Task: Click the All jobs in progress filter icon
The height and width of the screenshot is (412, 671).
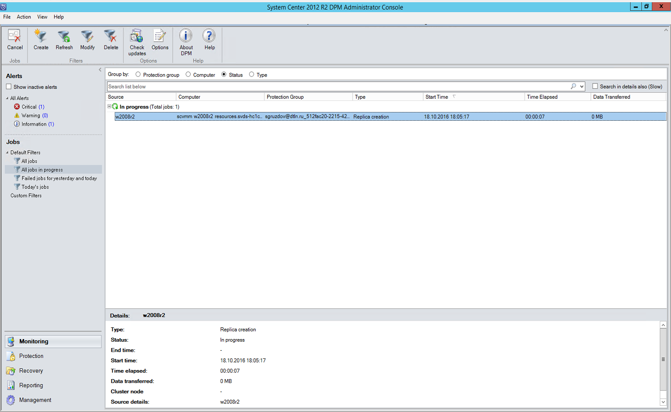Action: pos(17,169)
